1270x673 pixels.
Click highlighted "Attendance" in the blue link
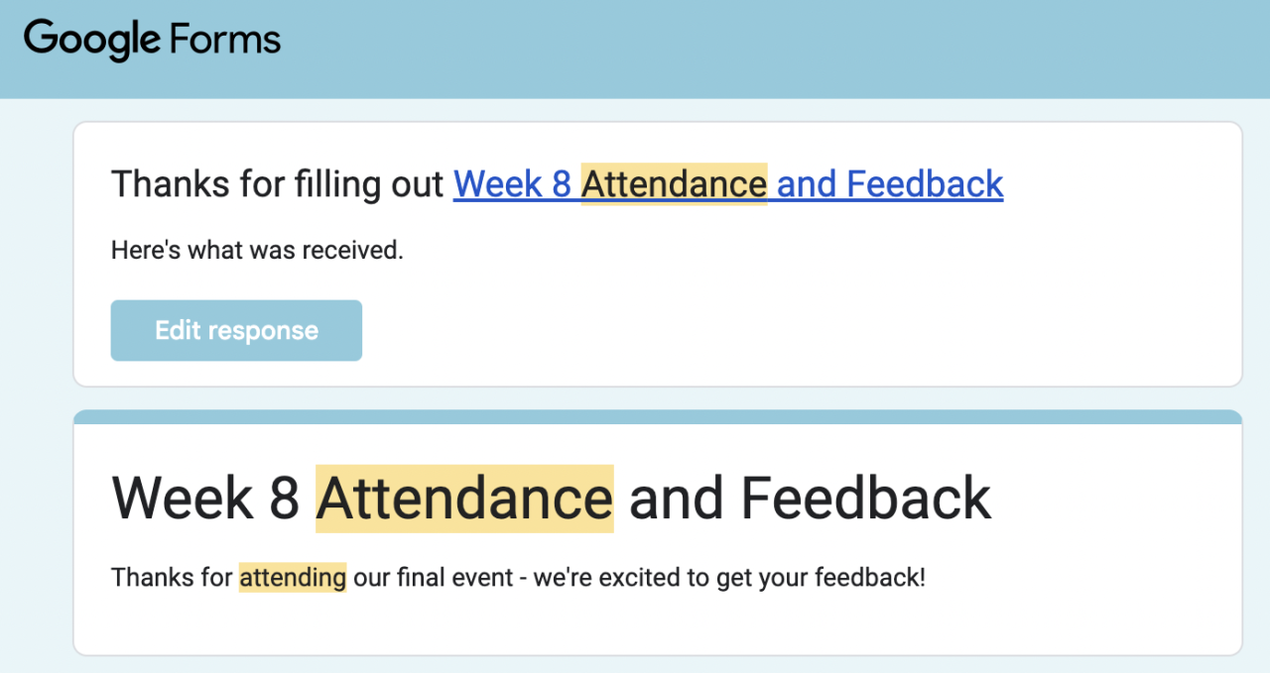click(x=674, y=184)
